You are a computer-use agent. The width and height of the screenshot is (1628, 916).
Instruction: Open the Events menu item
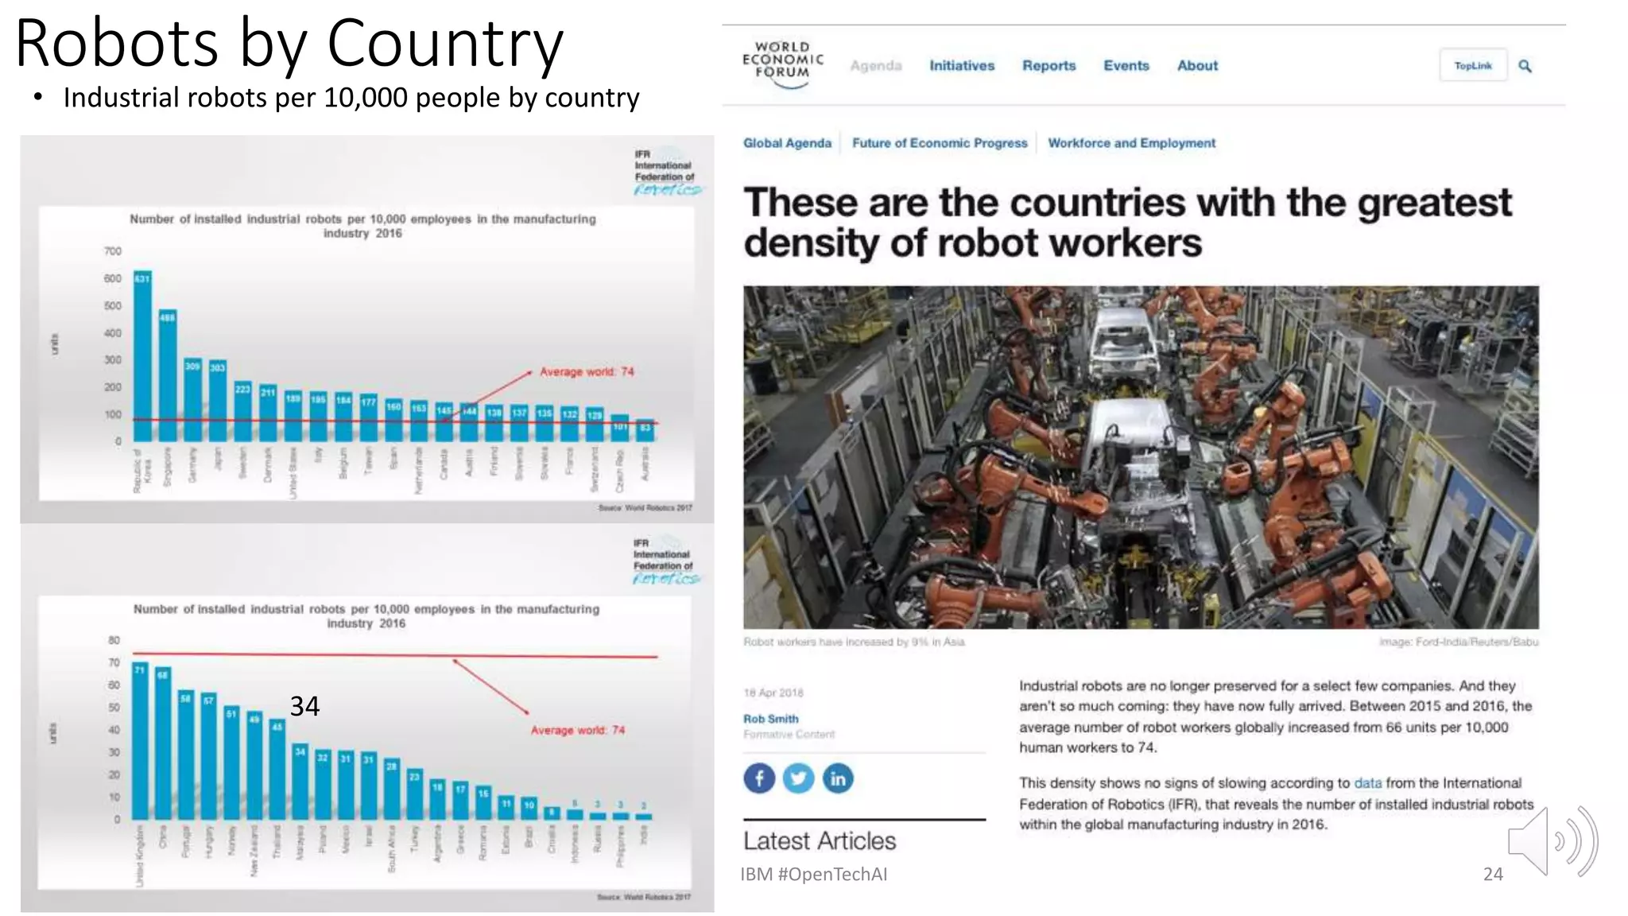[x=1126, y=65]
